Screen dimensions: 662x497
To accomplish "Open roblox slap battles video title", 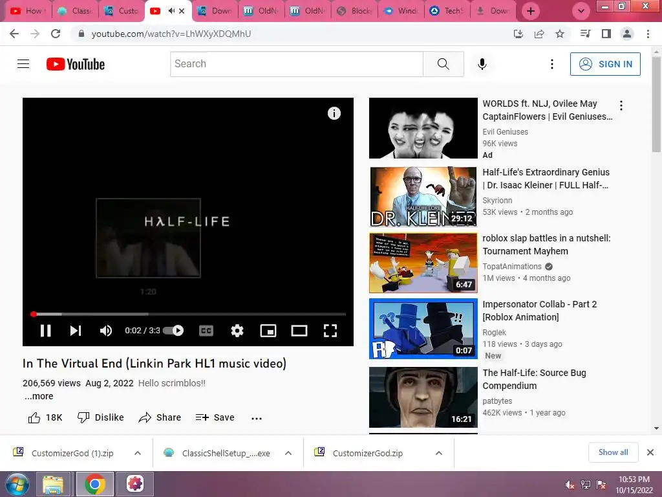I will pos(546,245).
